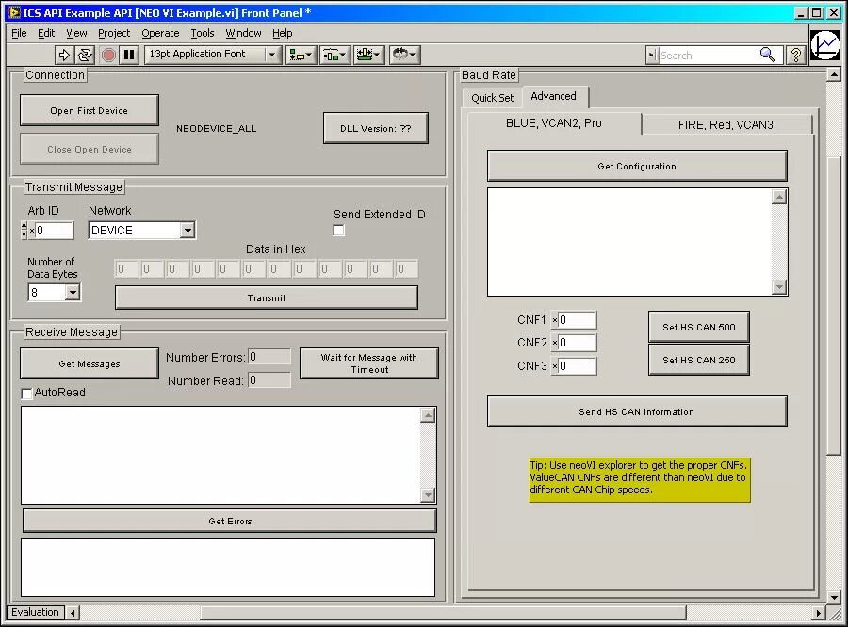
Task: Click the window vertical scrollbar down arrow
Action: click(834, 597)
